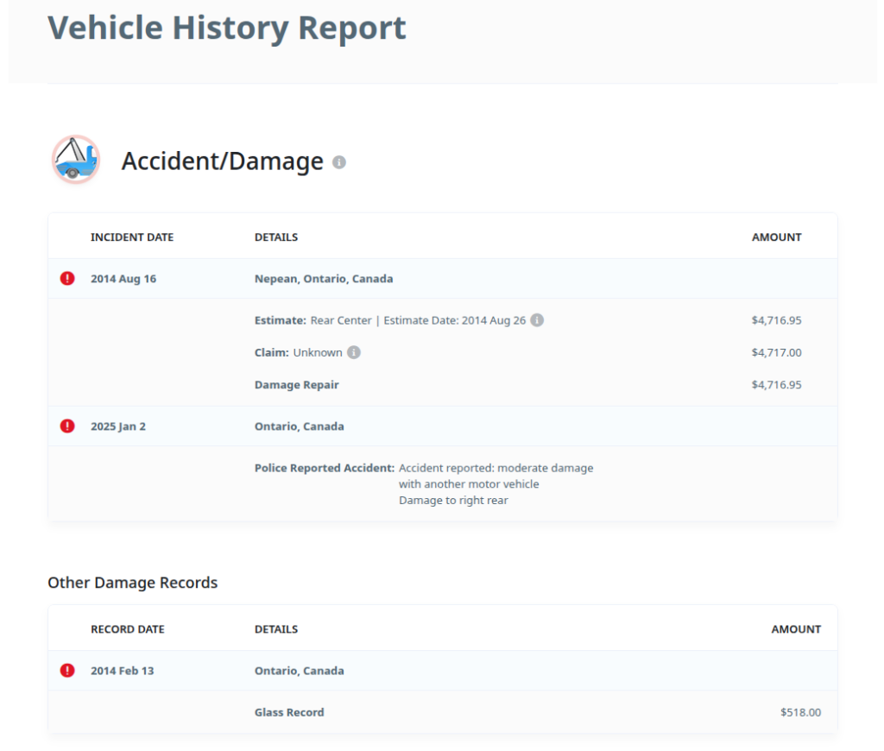Click the RECORD DATE column header
The width and height of the screenshot is (884, 751).
pyautogui.click(x=128, y=629)
